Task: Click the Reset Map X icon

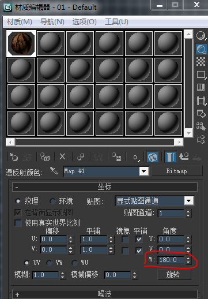Action: (x=62, y=157)
